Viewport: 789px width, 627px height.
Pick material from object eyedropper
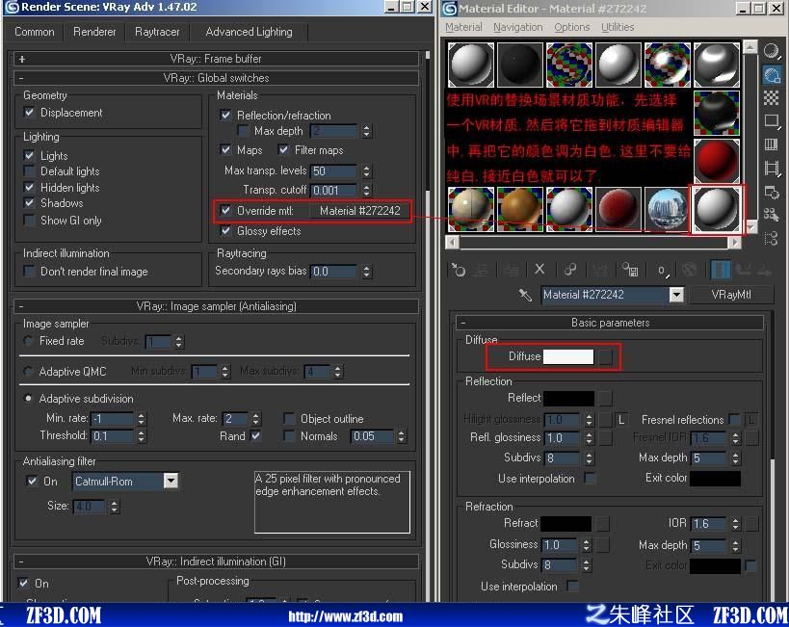pyautogui.click(x=525, y=295)
